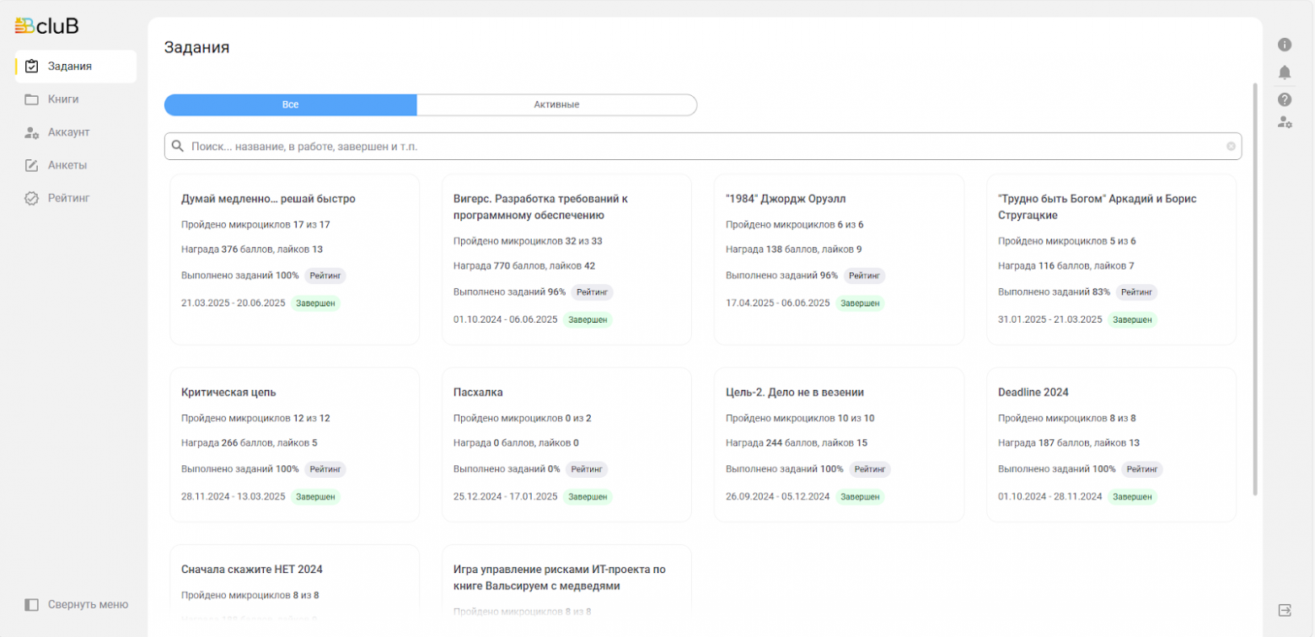Click the logout icon at bottom right
1315x637 pixels.
pos(1285,609)
